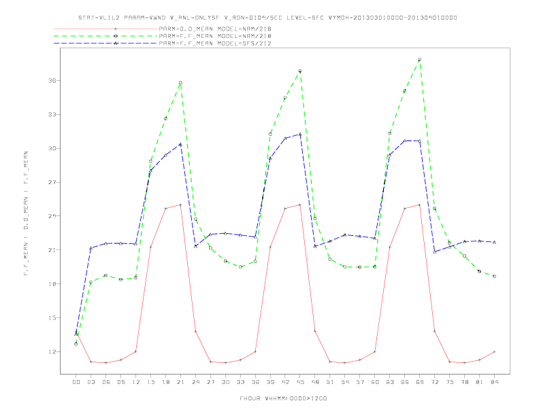The width and height of the screenshot is (539, 416).
Task: Click green NAM circle marker at hour 00
Action: (x=76, y=344)
